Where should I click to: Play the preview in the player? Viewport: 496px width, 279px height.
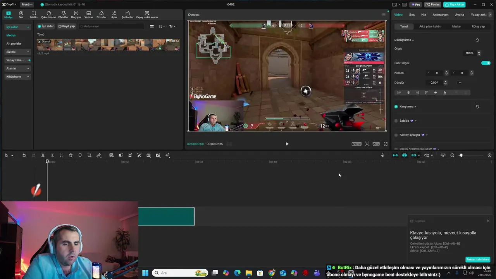[x=287, y=144]
